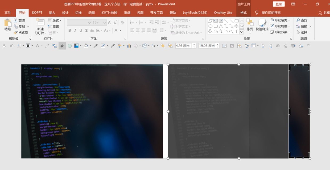Open the font color A button
Image resolution: width=330 pixels, height=170 pixels.
click(116, 30)
